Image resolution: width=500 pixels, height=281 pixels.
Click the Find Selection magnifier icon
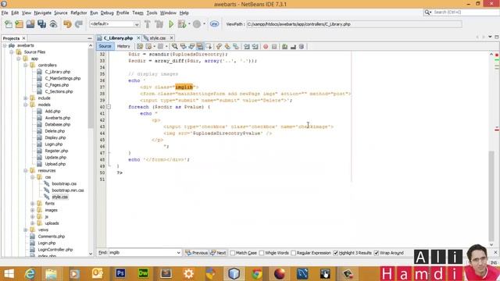coord(174,47)
